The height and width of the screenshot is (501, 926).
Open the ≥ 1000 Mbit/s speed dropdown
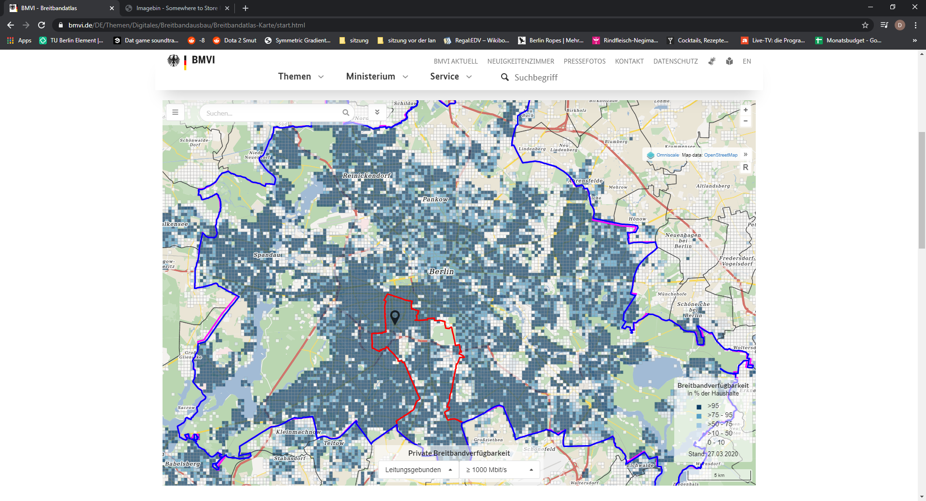click(500, 470)
